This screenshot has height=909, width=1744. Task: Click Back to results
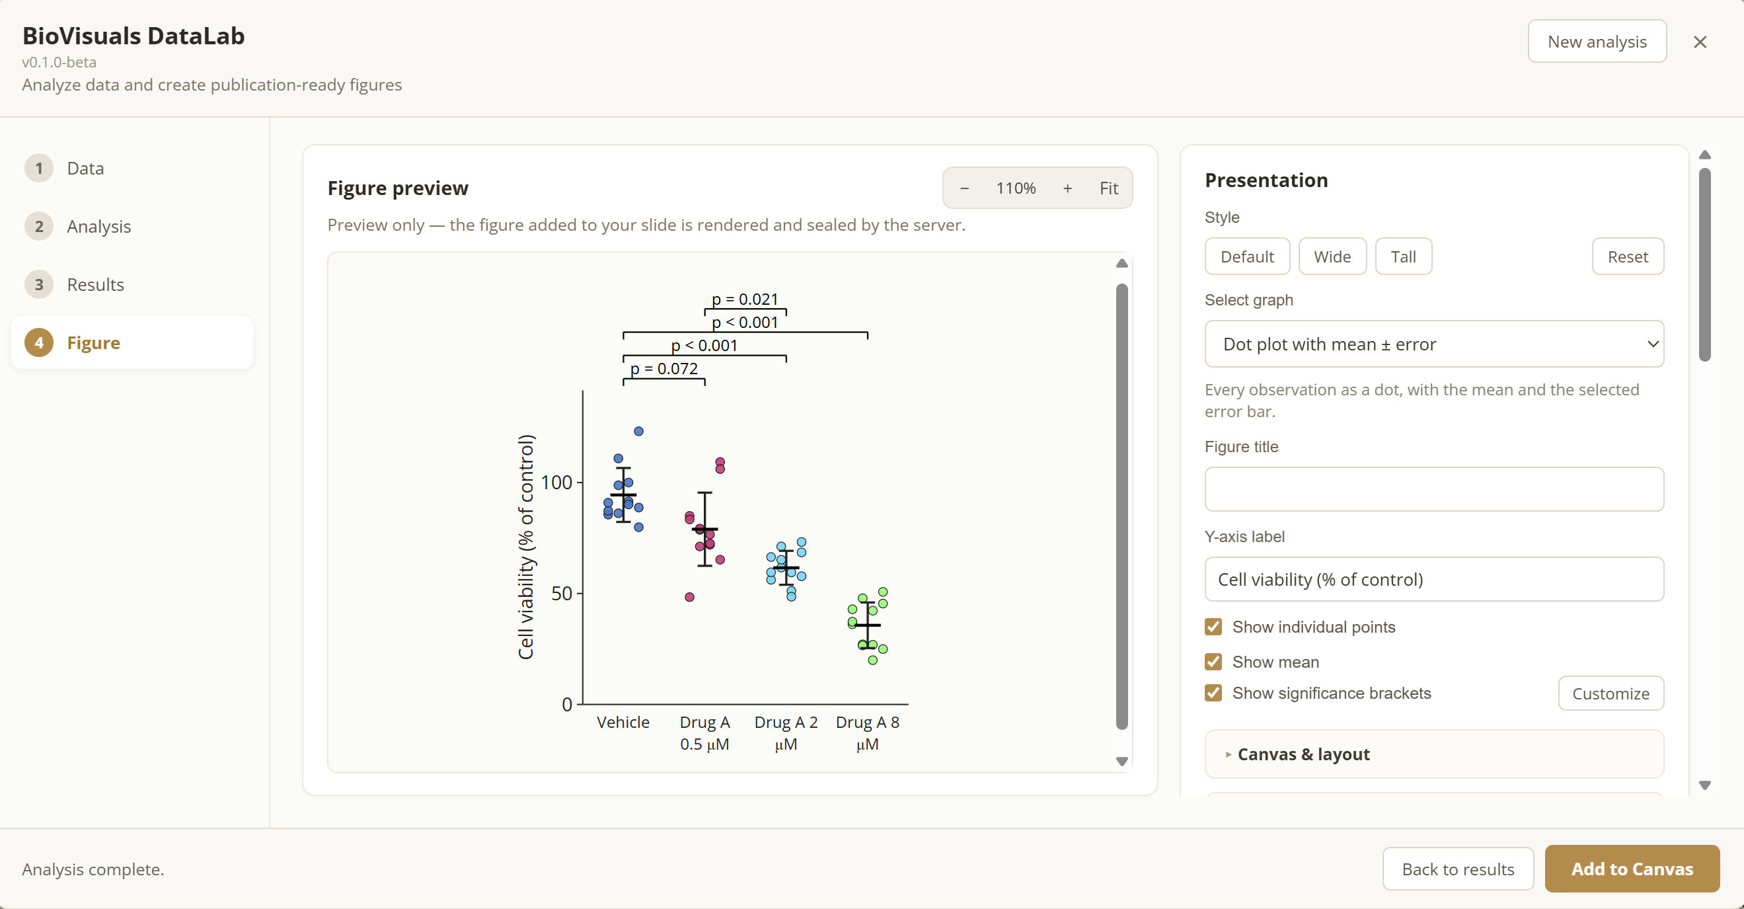[x=1458, y=869]
